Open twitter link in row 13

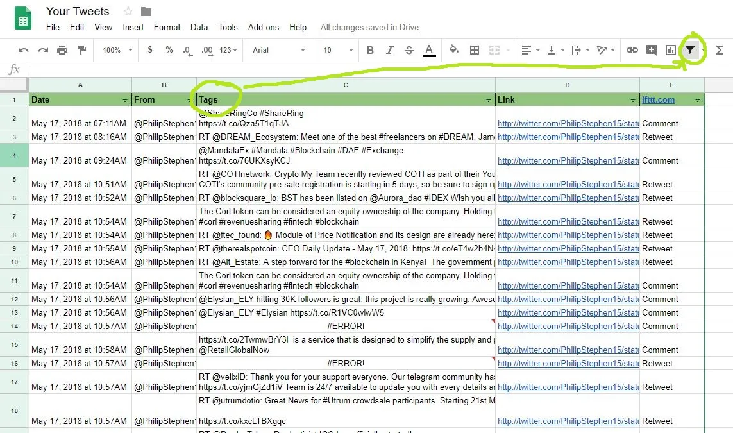tap(568, 312)
